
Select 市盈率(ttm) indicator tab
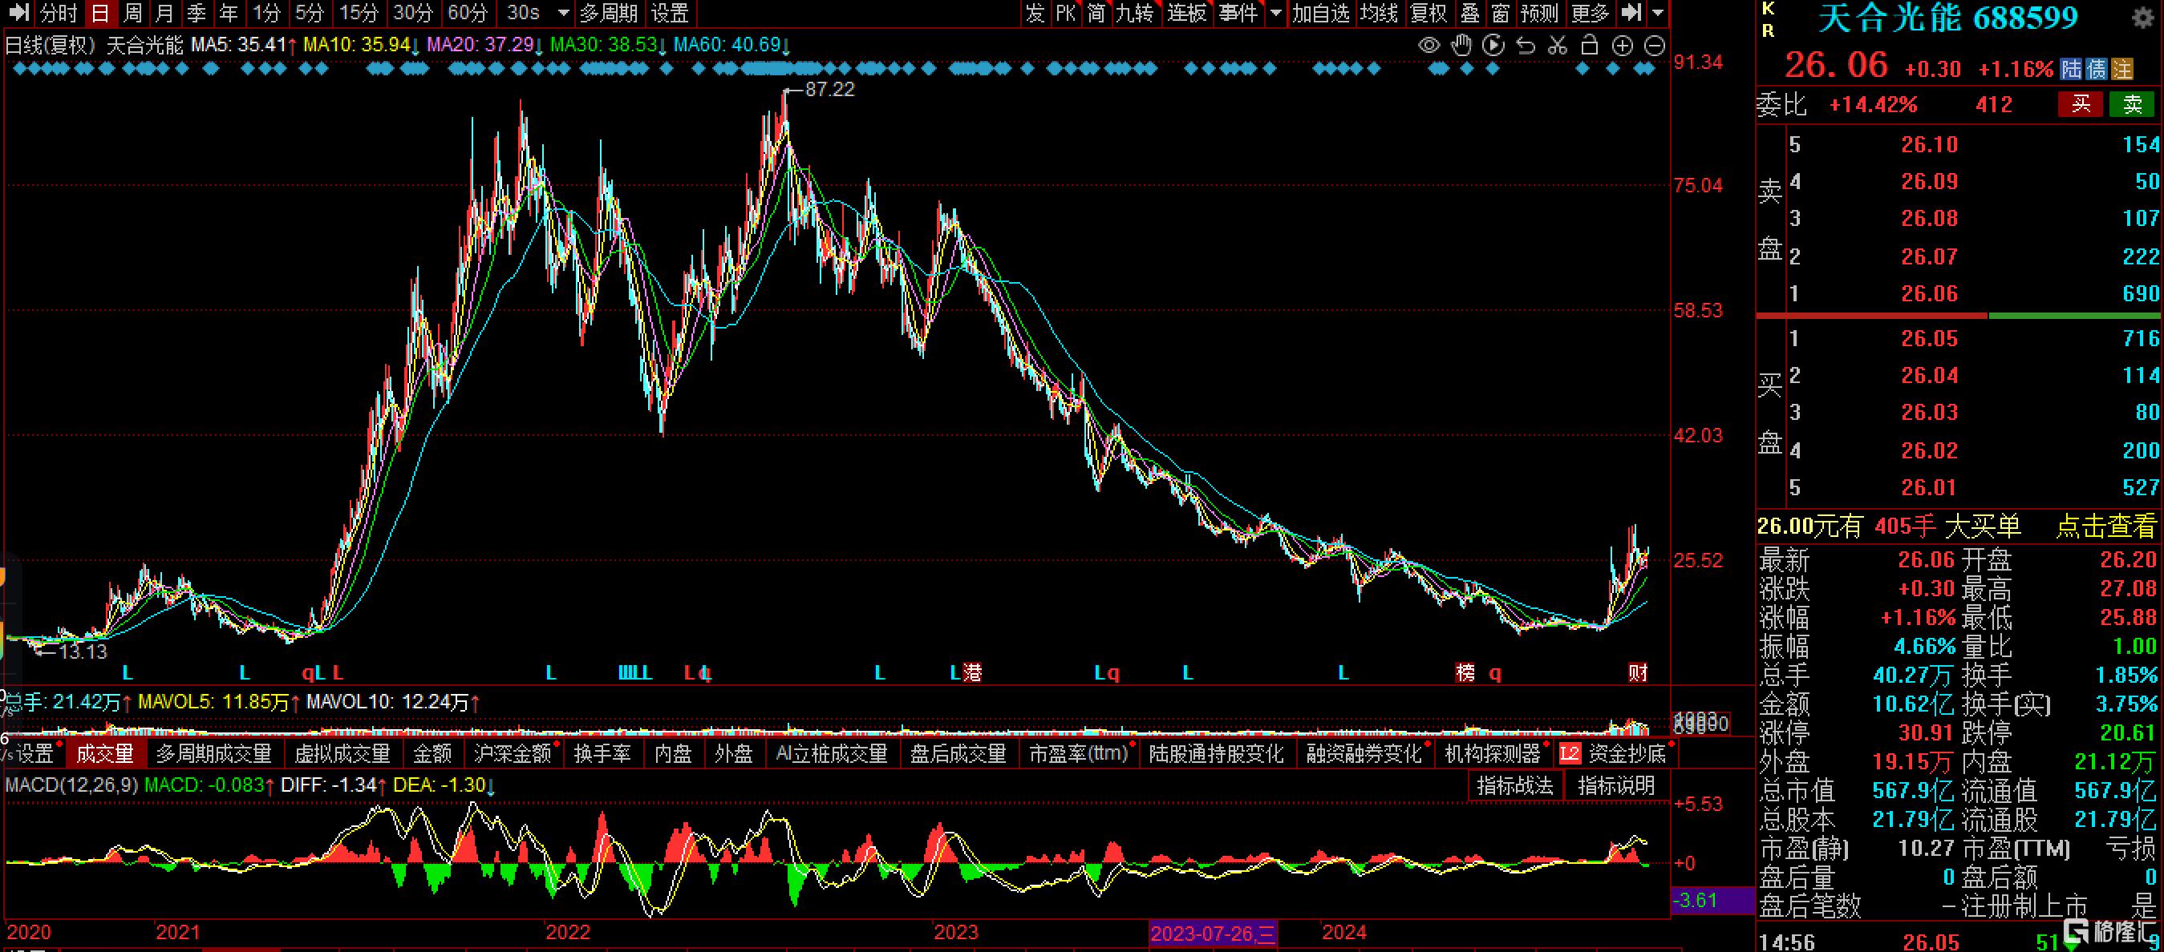coord(1079,754)
